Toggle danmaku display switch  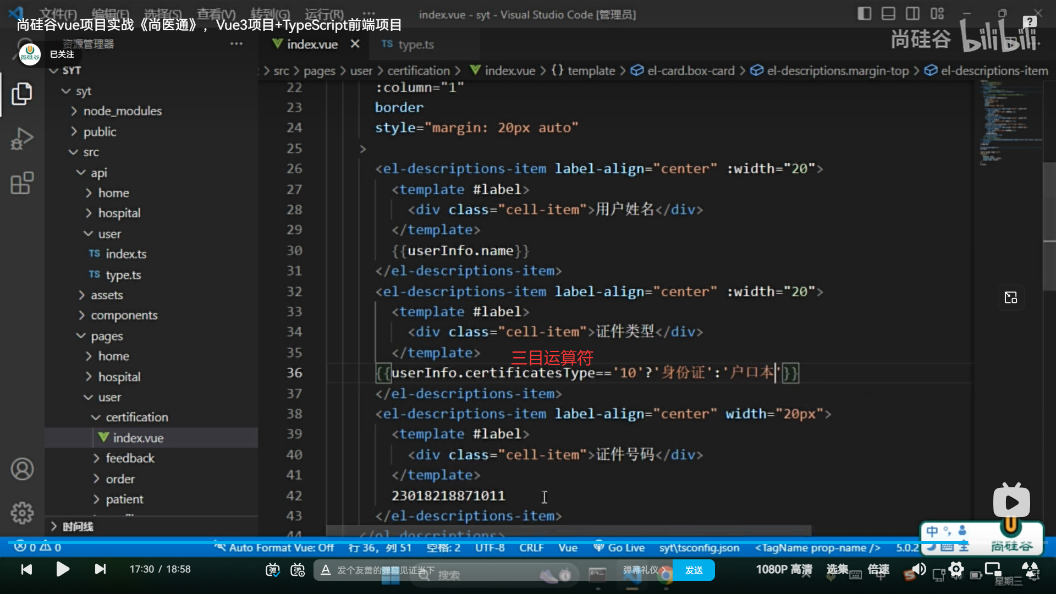(x=273, y=570)
